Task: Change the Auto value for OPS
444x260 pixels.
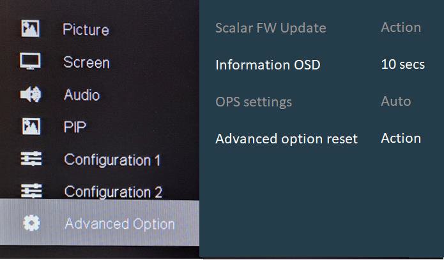Action: click(395, 101)
